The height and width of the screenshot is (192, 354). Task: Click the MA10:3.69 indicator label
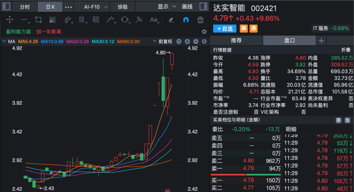click(52, 42)
